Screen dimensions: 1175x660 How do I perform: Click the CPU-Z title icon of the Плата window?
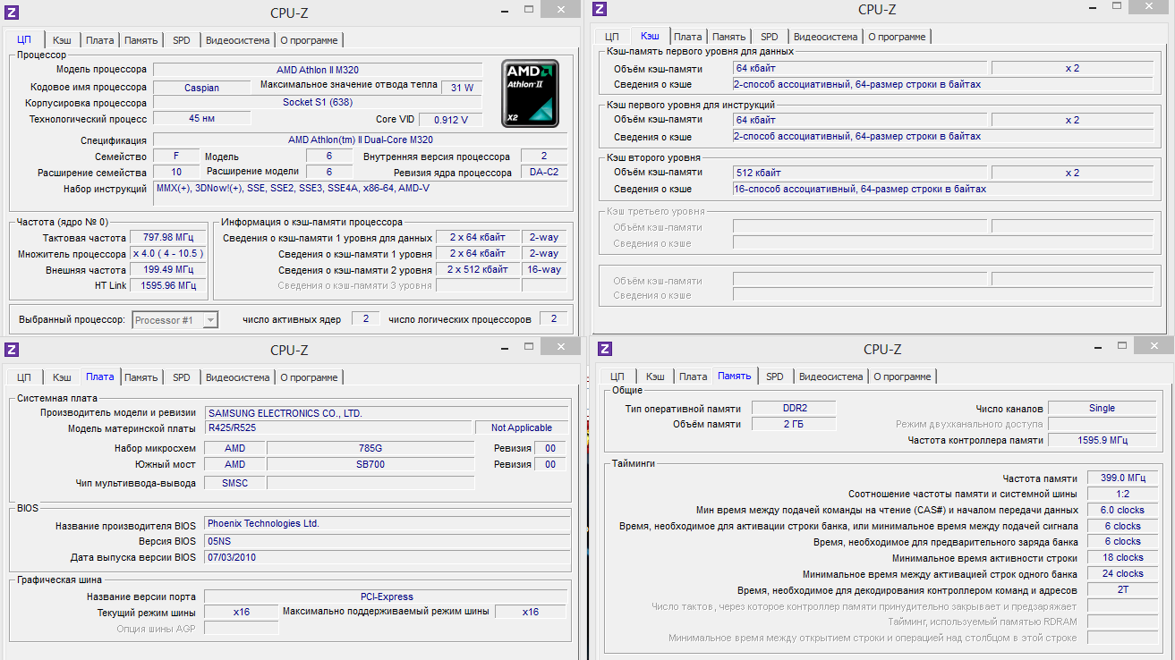12,349
